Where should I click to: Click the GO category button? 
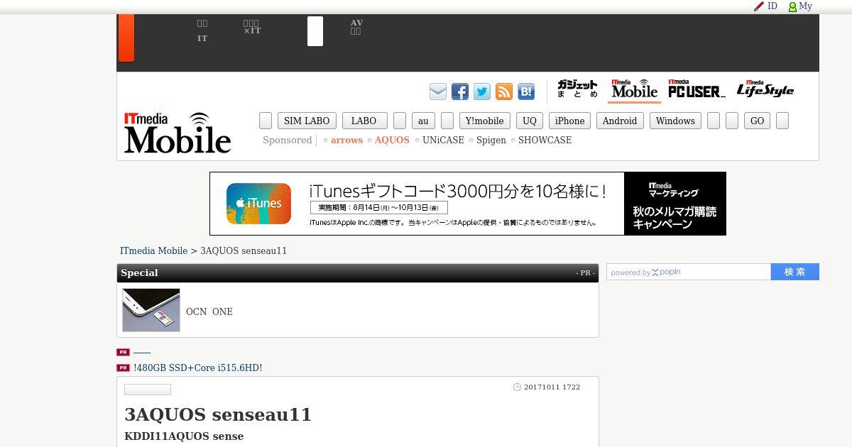pyautogui.click(x=758, y=121)
